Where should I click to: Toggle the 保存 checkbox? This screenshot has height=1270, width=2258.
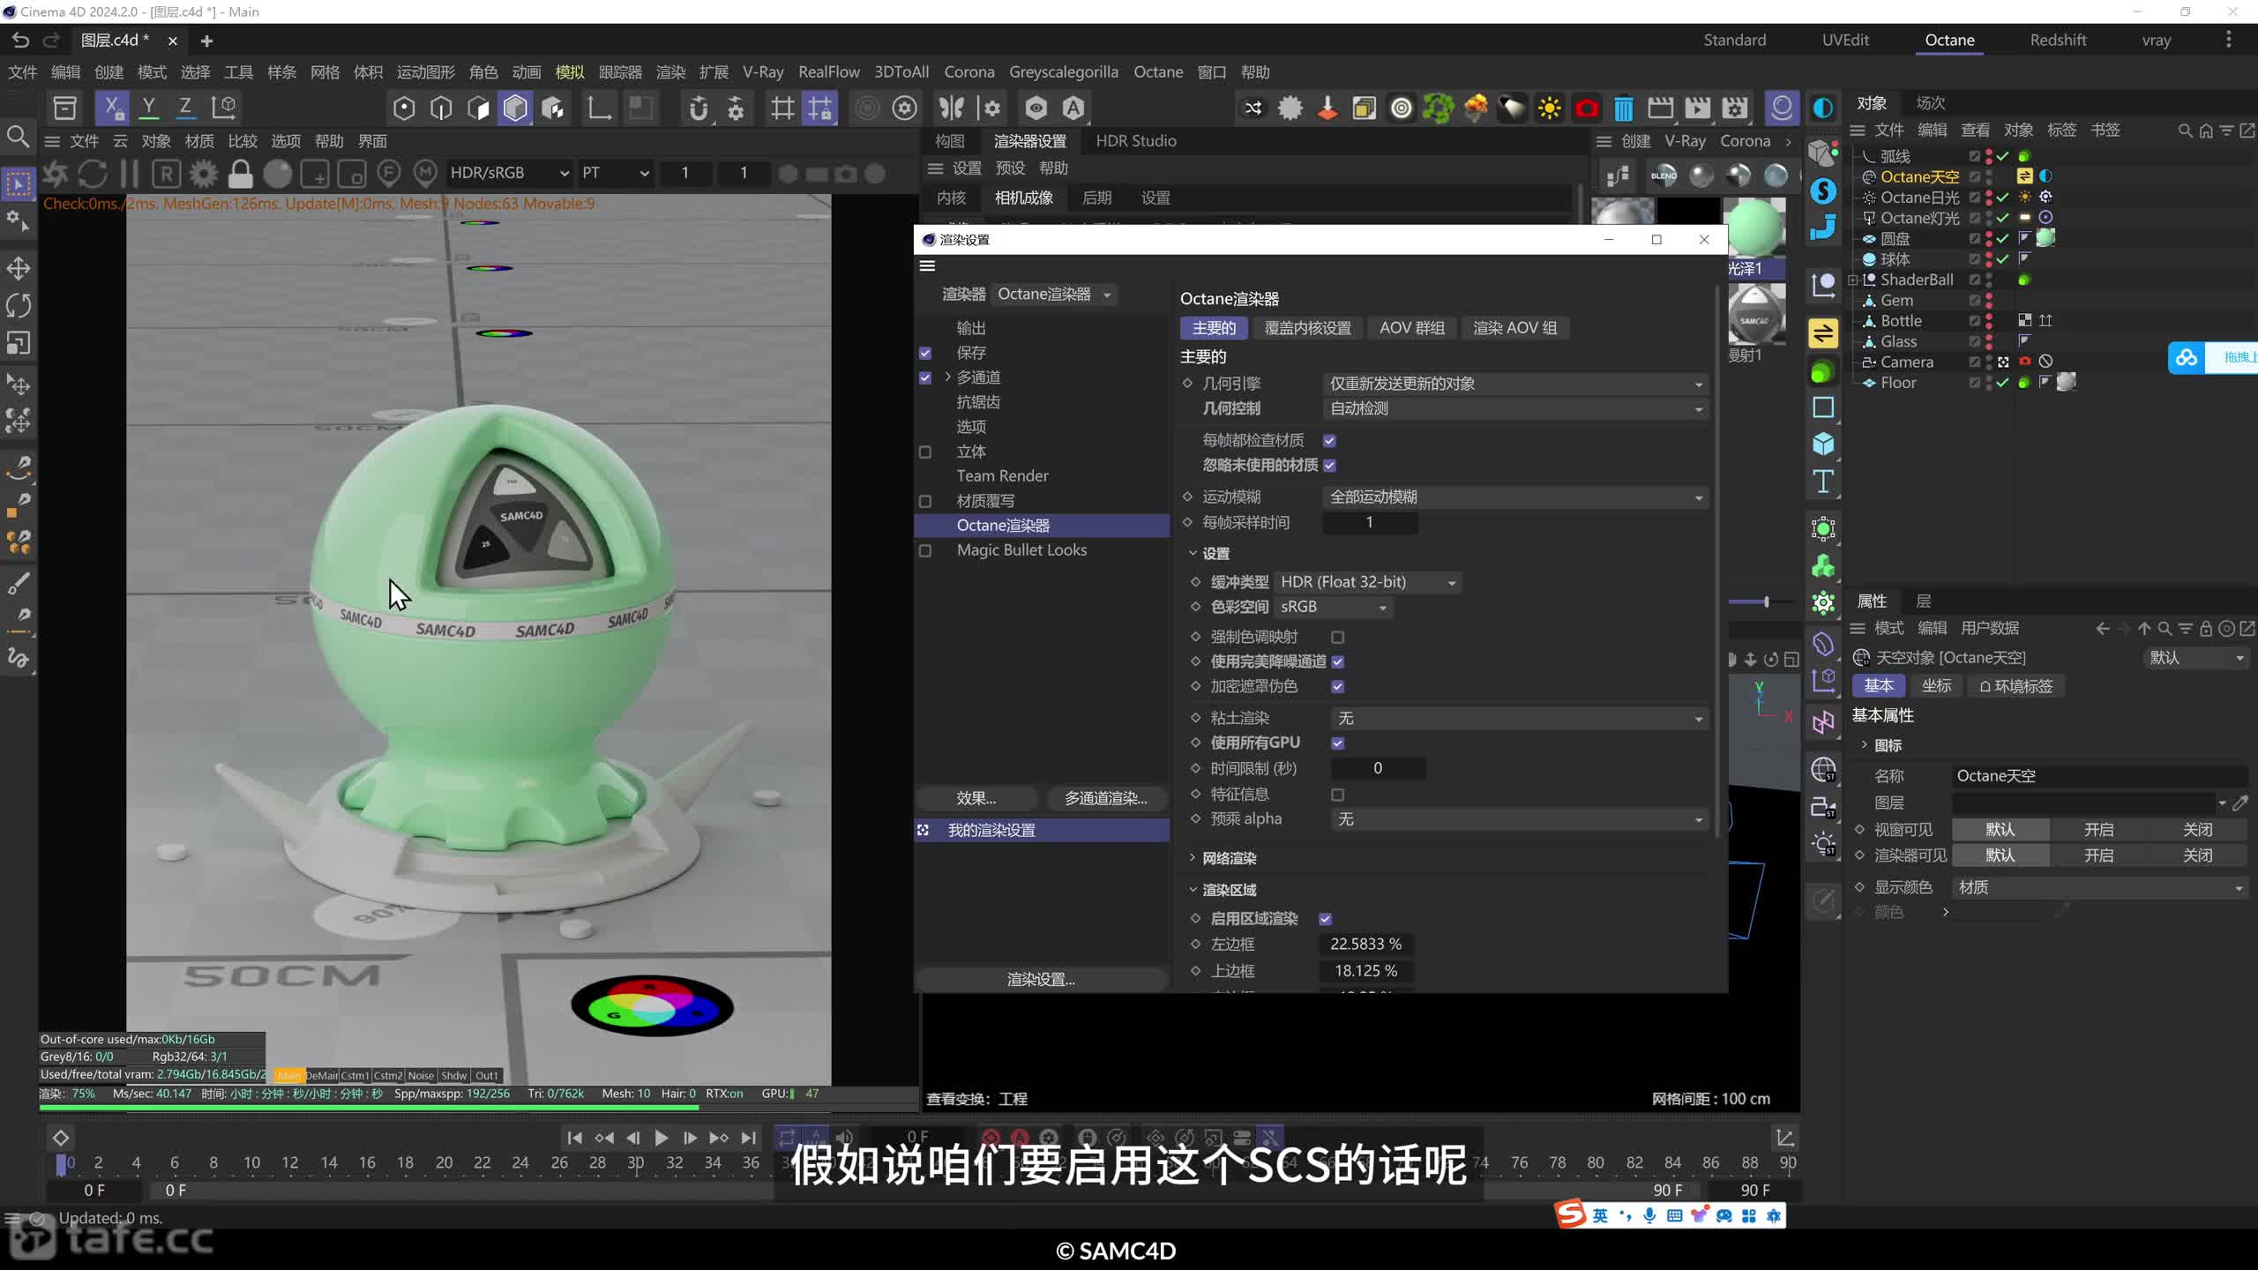click(x=925, y=353)
